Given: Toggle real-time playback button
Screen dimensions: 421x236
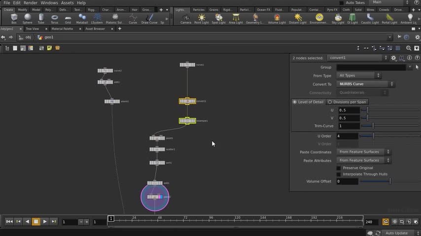Looking at the screenshot, I should pyautogui.click(x=394, y=222).
